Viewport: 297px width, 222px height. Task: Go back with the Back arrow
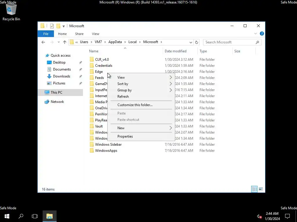pyautogui.click(x=43, y=42)
